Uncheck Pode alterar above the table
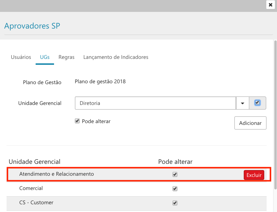 (77, 121)
